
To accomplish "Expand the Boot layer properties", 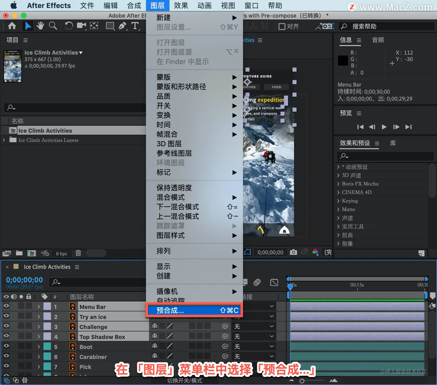I will (39, 346).
